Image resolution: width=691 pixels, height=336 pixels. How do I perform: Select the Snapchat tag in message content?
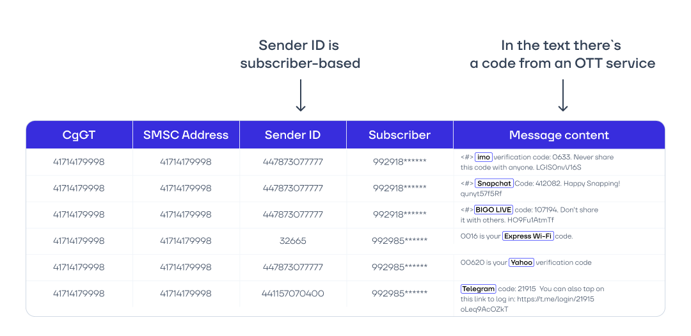pyautogui.click(x=494, y=184)
